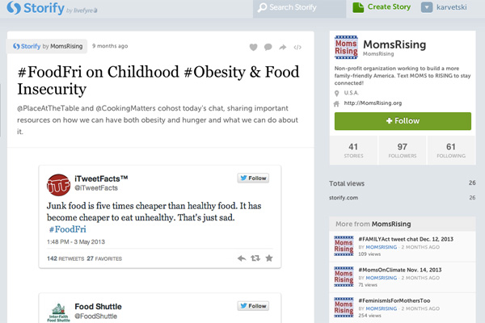
Task: Follow MomsRising with green button
Action: (403, 121)
